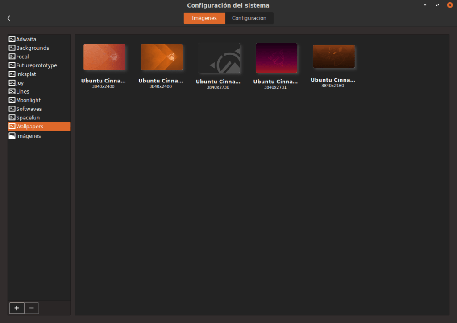
Task: Click the Lines folder icon
Action: pos(12,91)
